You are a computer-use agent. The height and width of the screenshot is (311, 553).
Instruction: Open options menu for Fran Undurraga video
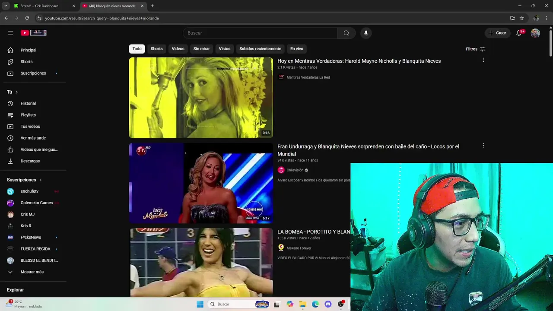coord(483,146)
